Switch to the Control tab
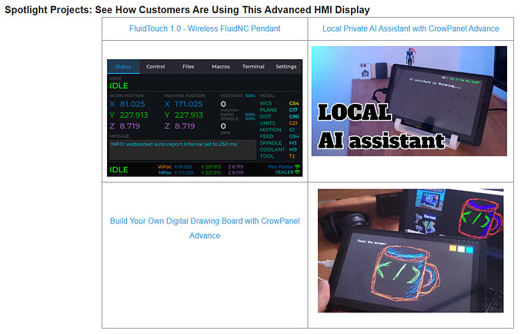 155,67
